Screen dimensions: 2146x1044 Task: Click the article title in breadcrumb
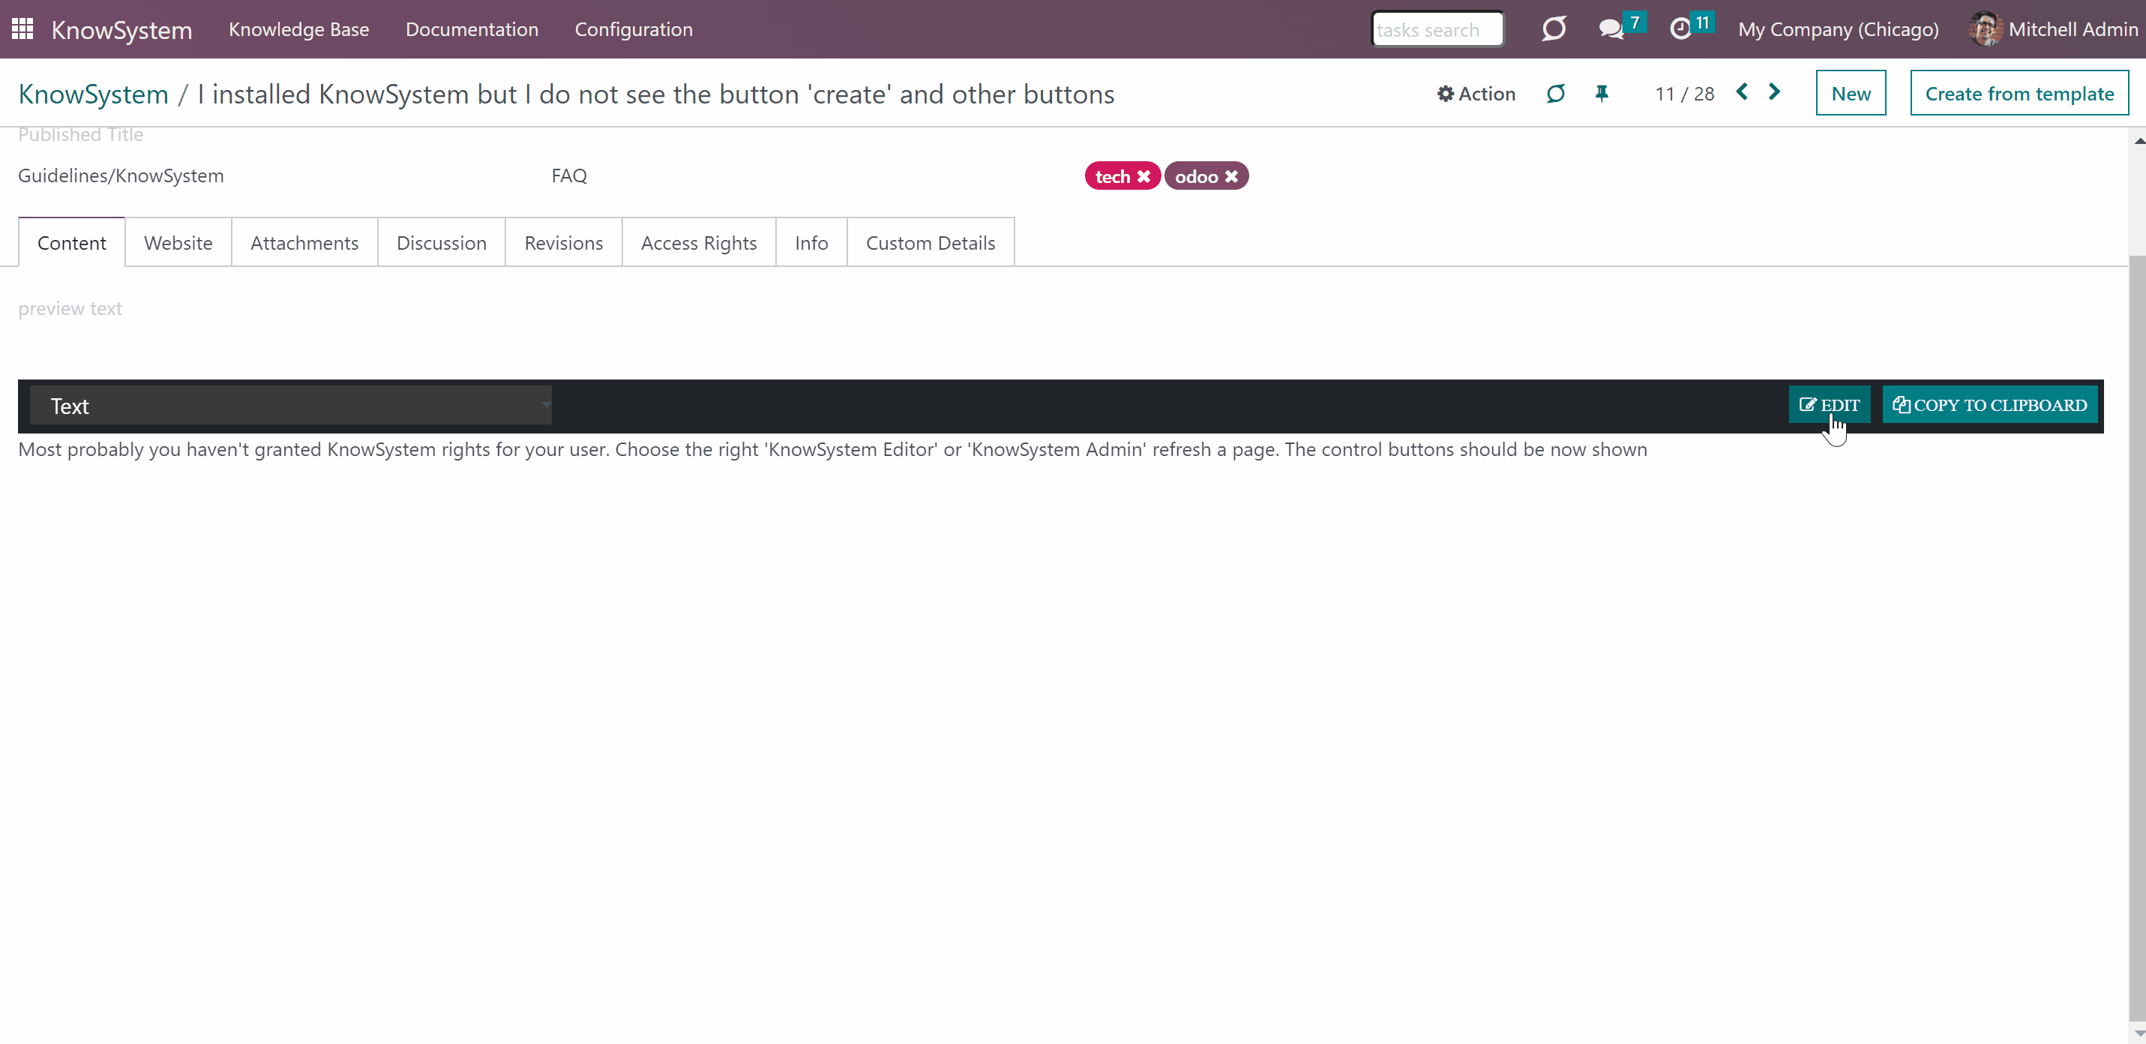tap(655, 94)
